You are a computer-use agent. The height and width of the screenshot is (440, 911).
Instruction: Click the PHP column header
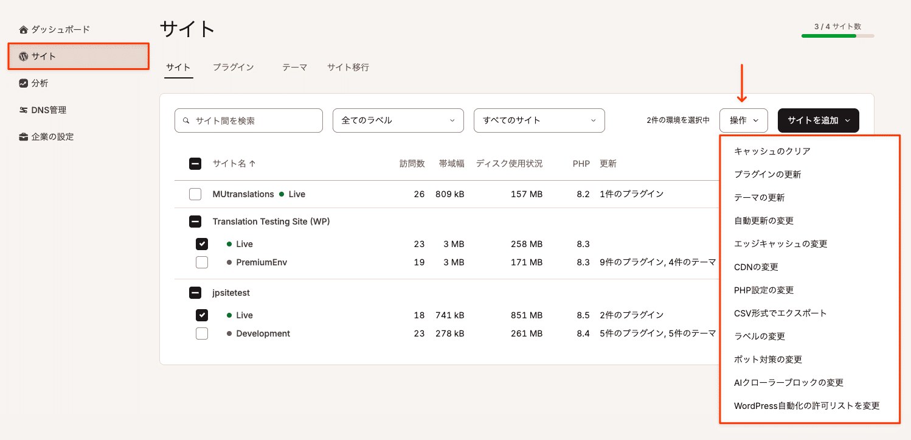(581, 164)
